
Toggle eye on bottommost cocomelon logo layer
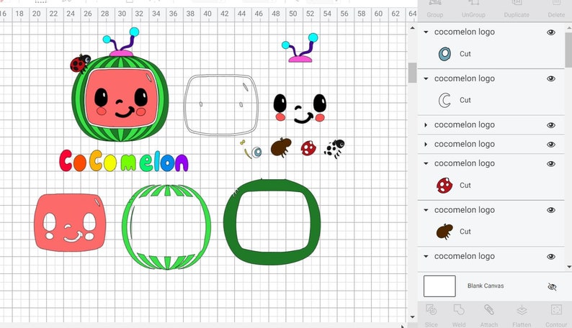(551, 257)
